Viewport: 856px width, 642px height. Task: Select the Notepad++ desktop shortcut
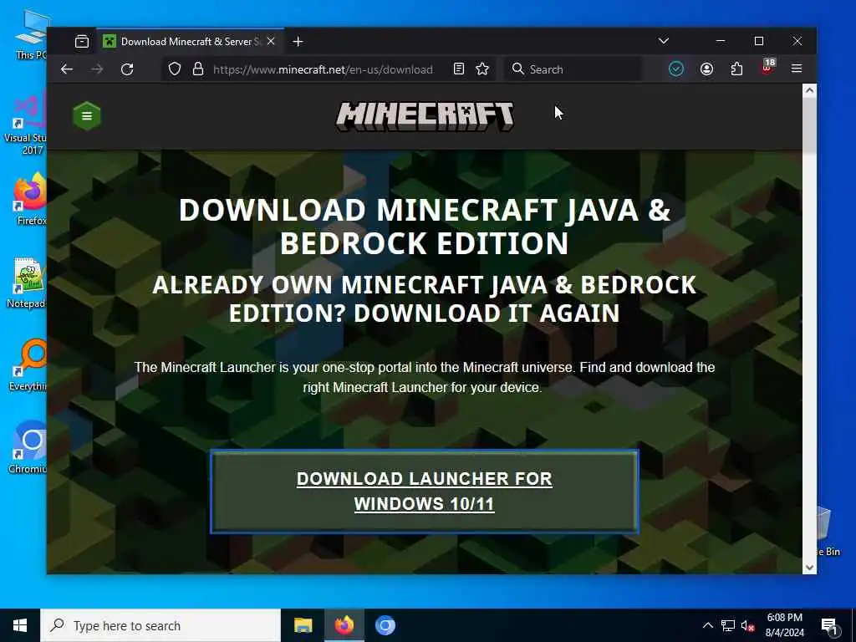[28, 283]
